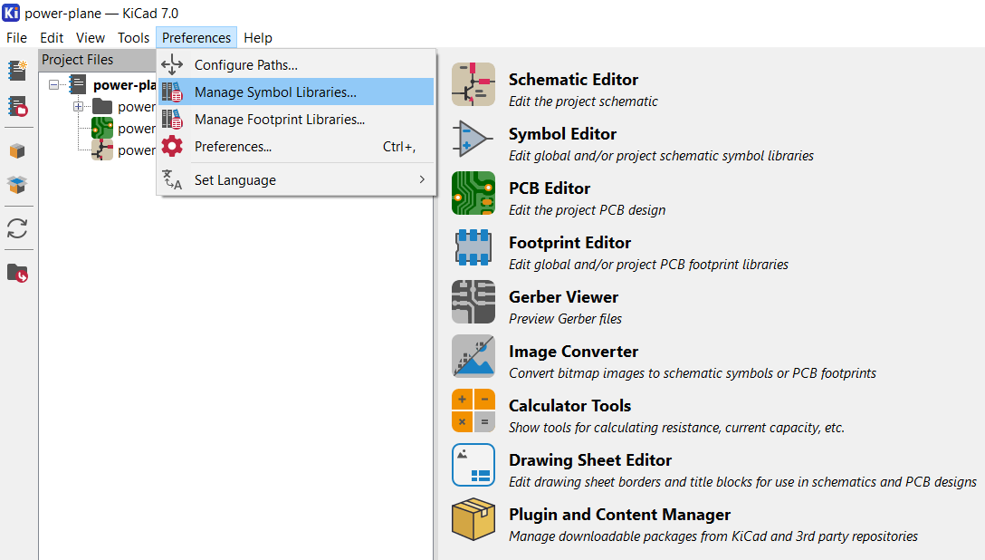Click the Plugin and Content Manager label
985x560 pixels.
pos(619,515)
